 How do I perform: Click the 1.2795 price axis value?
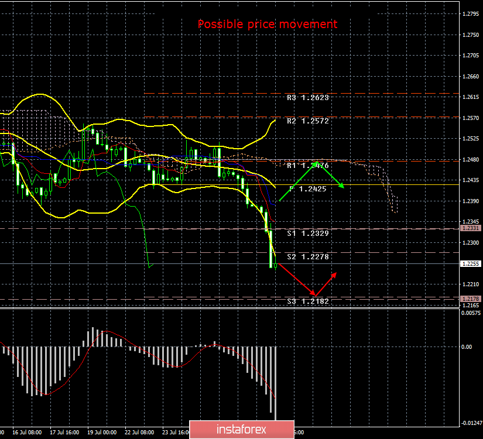(471, 14)
